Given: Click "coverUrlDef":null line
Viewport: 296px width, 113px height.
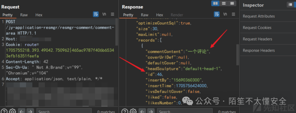Looking at the screenshot, I should pos(167,57).
